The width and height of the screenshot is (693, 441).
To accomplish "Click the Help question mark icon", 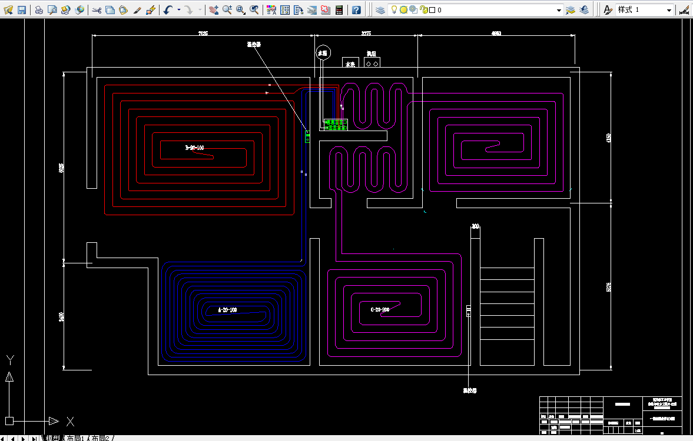I will click(x=356, y=10).
